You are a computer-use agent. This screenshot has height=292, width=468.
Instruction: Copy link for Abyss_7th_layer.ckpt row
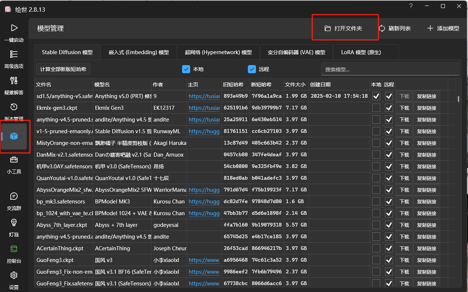pyautogui.click(x=427, y=225)
